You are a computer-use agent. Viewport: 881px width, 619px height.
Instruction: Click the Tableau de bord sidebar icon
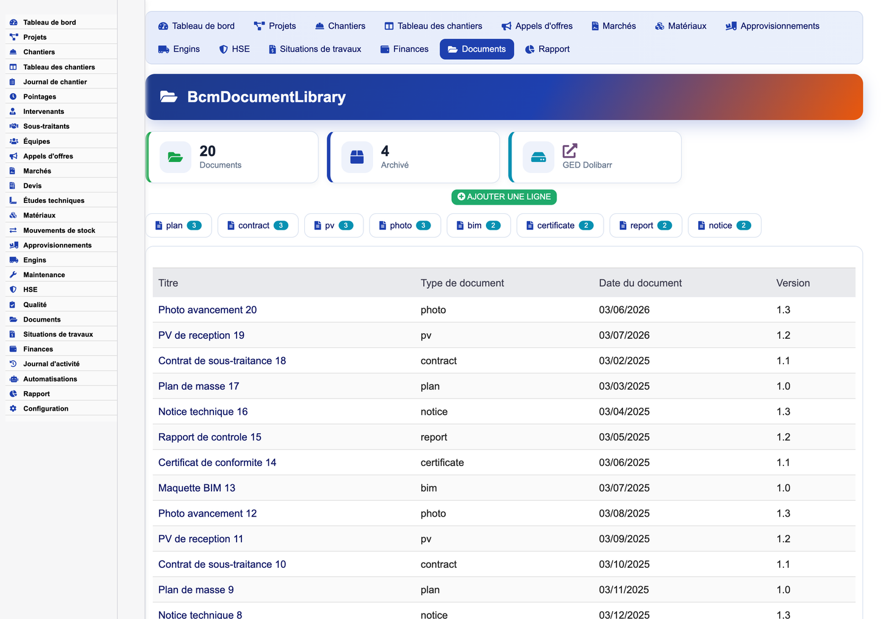[13, 23]
